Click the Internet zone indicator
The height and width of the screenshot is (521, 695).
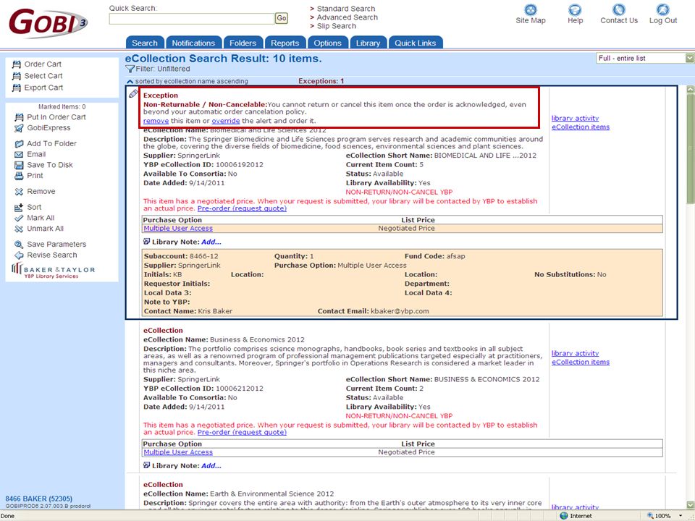click(576, 516)
